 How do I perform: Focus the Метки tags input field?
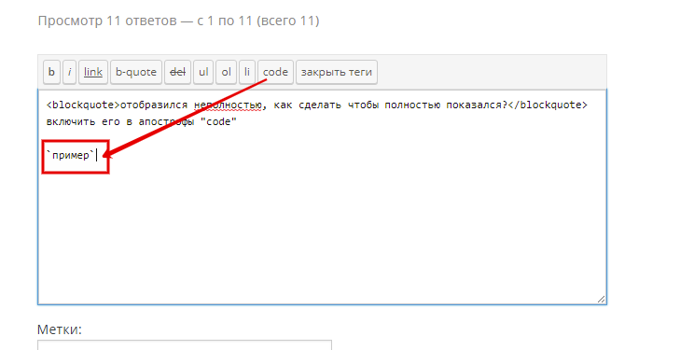point(185,345)
